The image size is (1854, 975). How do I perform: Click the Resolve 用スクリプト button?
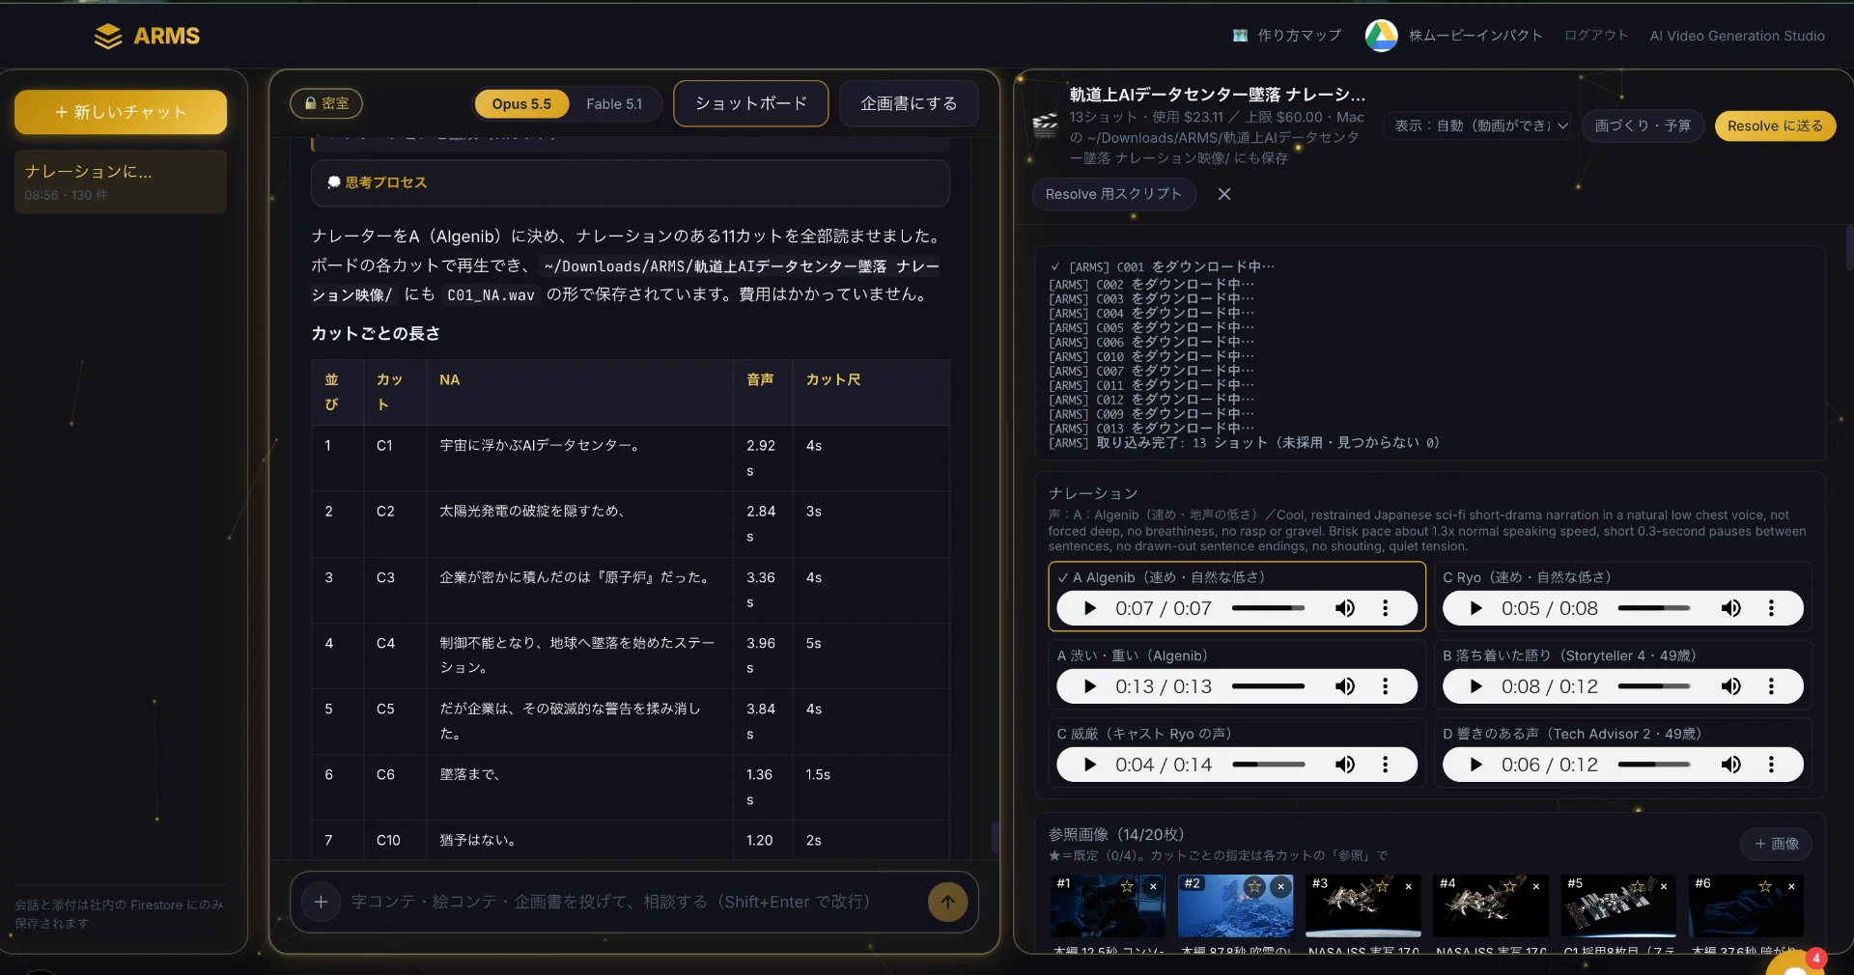(x=1113, y=194)
